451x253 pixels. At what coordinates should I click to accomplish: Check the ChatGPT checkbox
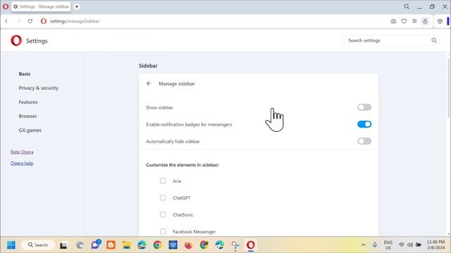pos(163,197)
